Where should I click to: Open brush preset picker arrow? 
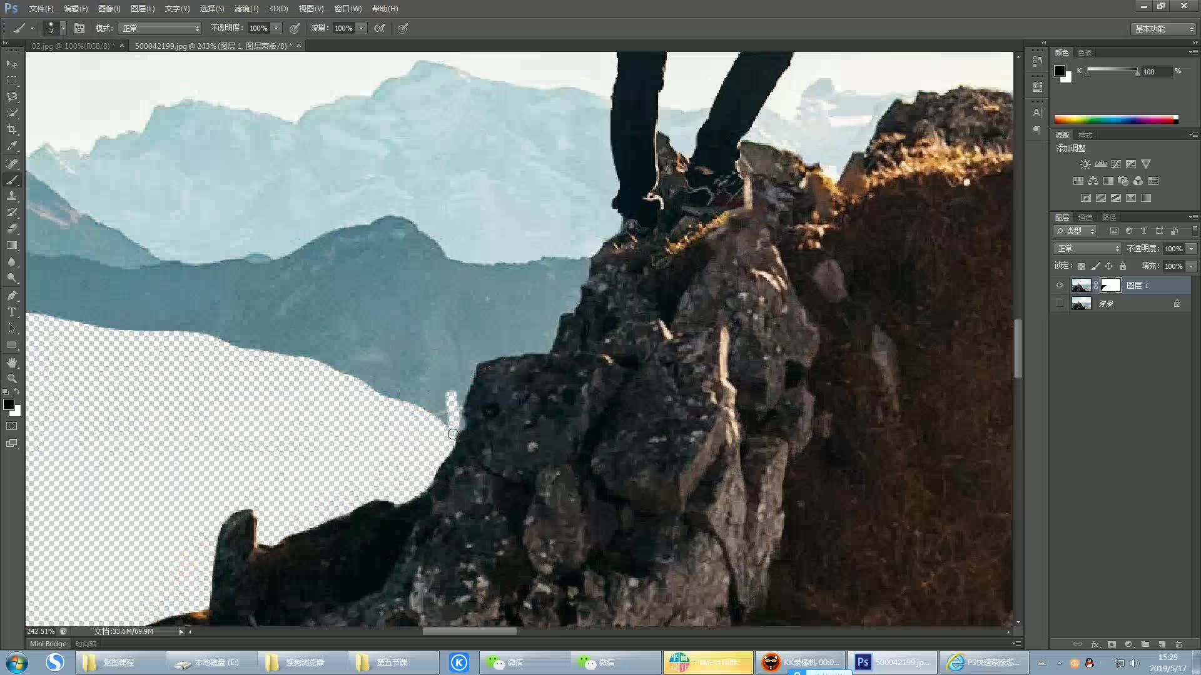[x=63, y=28]
